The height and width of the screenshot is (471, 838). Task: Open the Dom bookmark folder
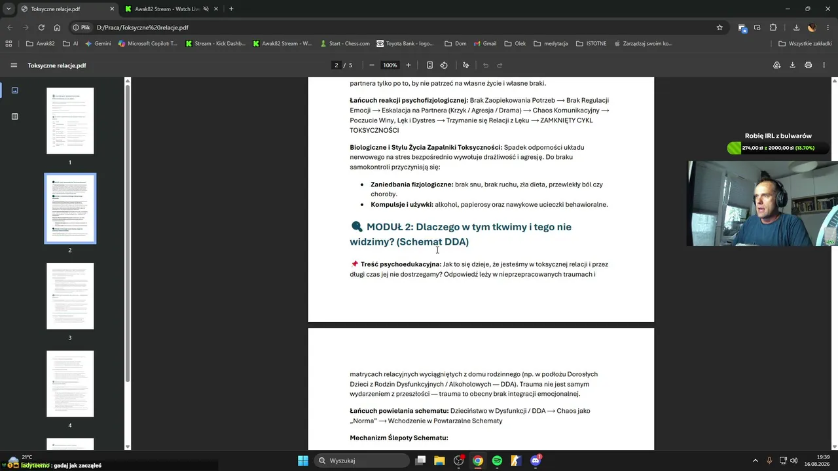456,44
